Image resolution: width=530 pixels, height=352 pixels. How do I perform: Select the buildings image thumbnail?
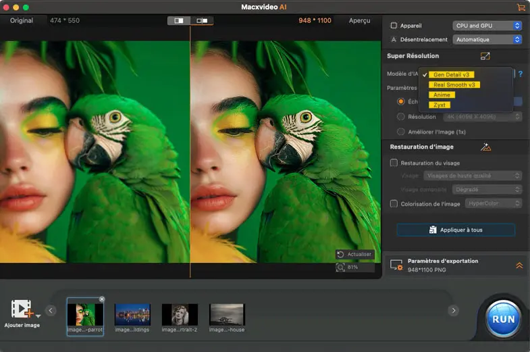(x=132, y=315)
